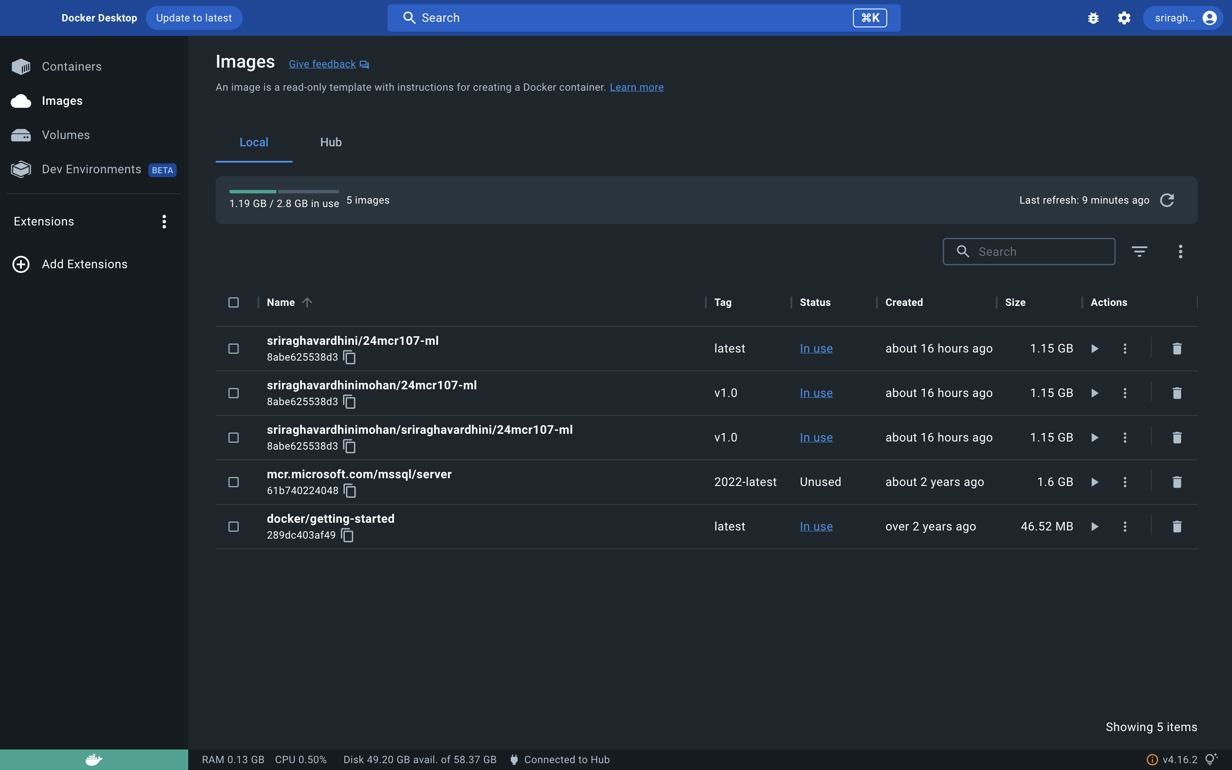Image resolution: width=1232 pixels, height=770 pixels.
Task: Open Dev Environments BETA section
Action: pyautogui.click(x=94, y=169)
